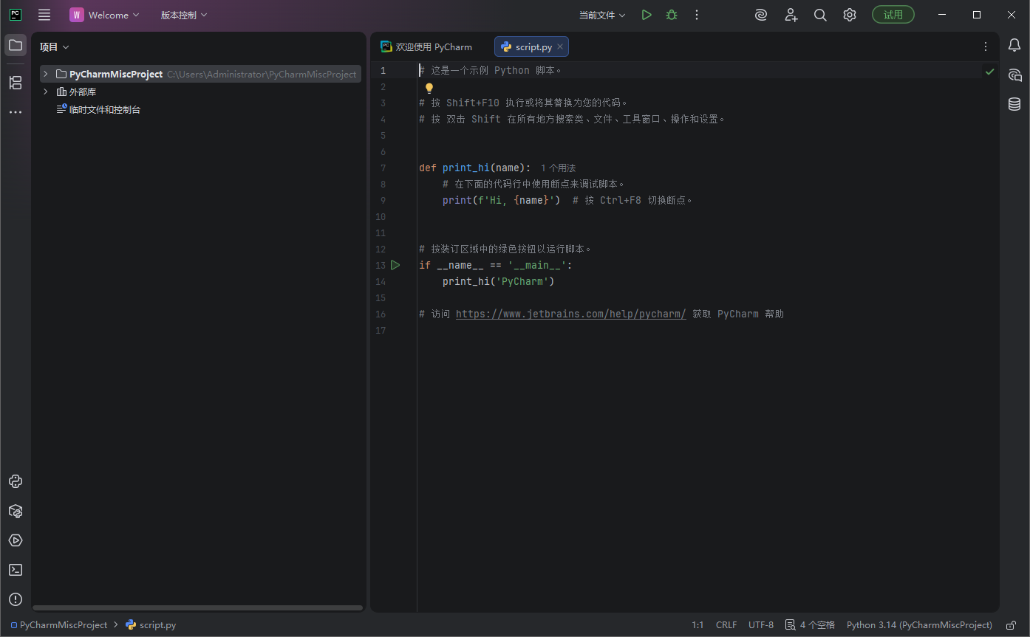Run the current file

[x=646, y=14]
